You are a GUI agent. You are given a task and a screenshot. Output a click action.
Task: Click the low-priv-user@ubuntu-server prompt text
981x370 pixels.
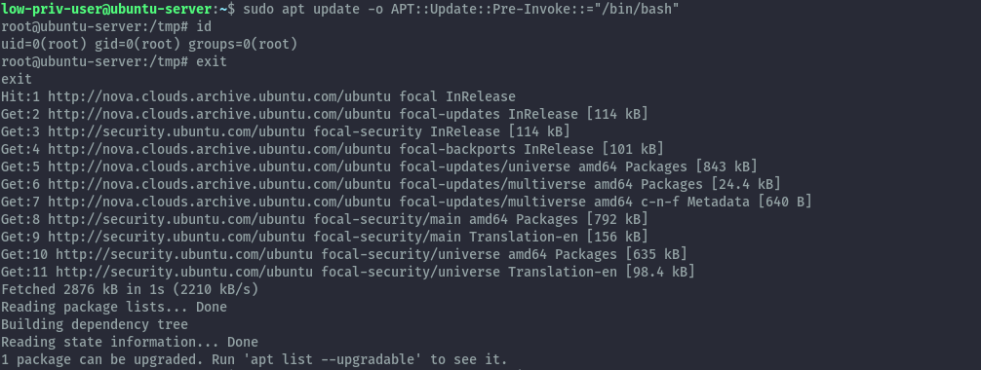[105, 10]
